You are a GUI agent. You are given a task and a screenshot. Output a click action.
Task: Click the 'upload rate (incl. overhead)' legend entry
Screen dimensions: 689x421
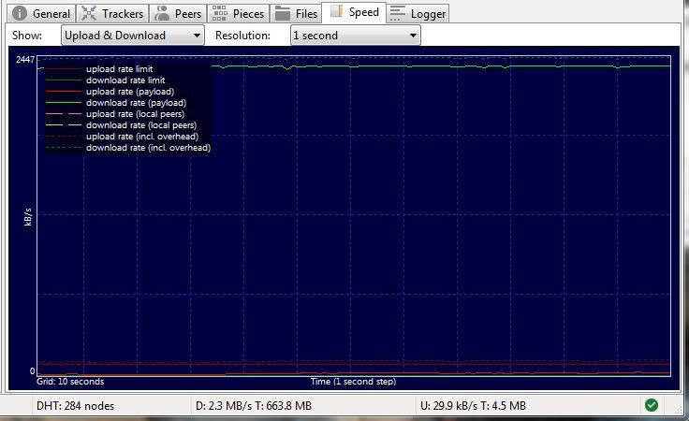tap(142, 137)
